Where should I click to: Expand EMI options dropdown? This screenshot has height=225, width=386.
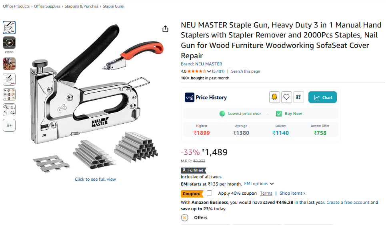coord(259,184)
